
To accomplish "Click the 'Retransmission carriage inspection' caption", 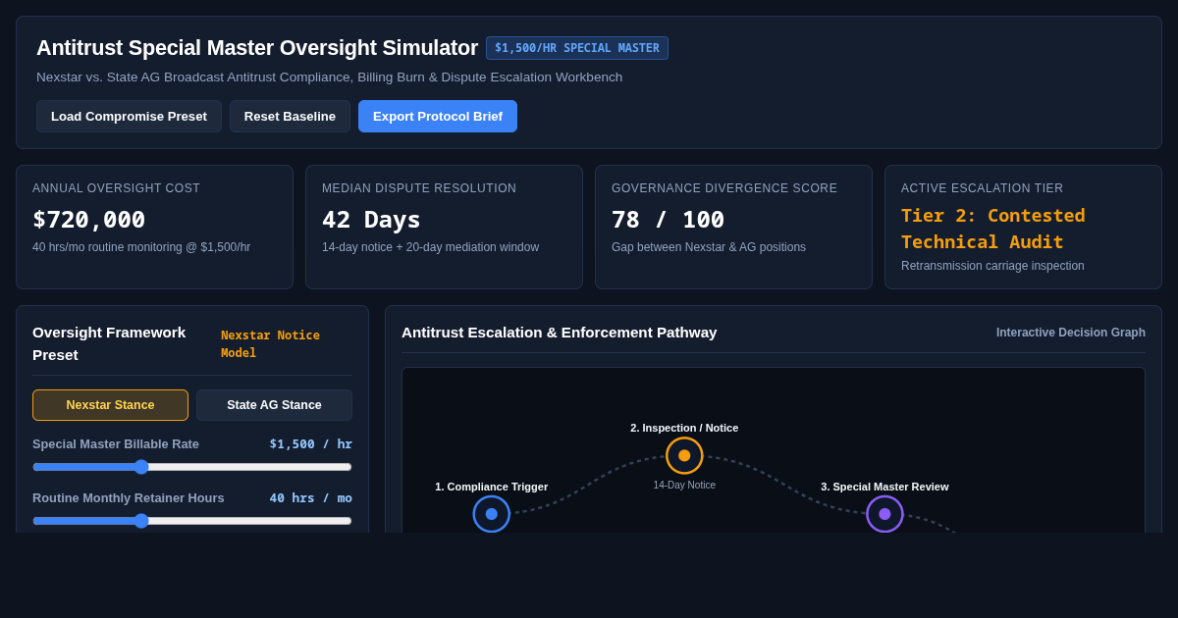I will (992, 266).
